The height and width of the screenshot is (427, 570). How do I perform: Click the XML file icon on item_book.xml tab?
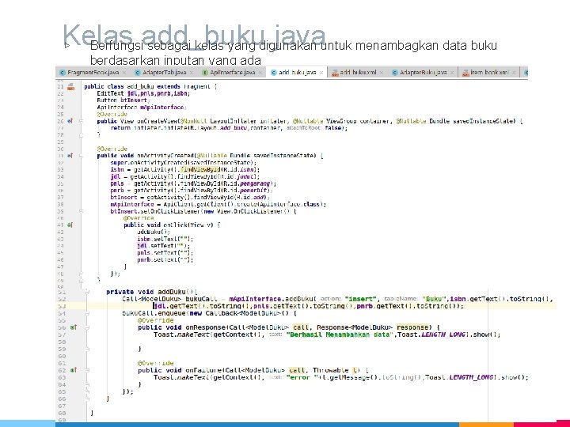[x=465, y=73]
